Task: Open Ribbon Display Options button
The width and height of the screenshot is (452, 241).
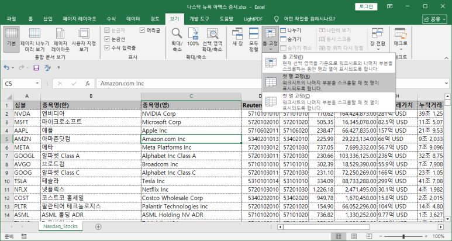Action: coord(390,6)
